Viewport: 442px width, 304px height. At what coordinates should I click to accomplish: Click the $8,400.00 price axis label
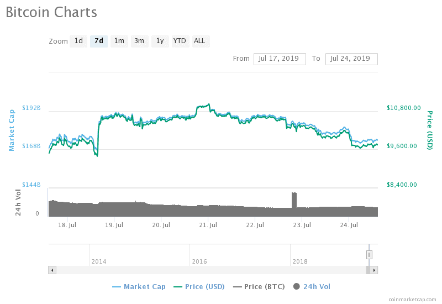(x=402, y=185)
